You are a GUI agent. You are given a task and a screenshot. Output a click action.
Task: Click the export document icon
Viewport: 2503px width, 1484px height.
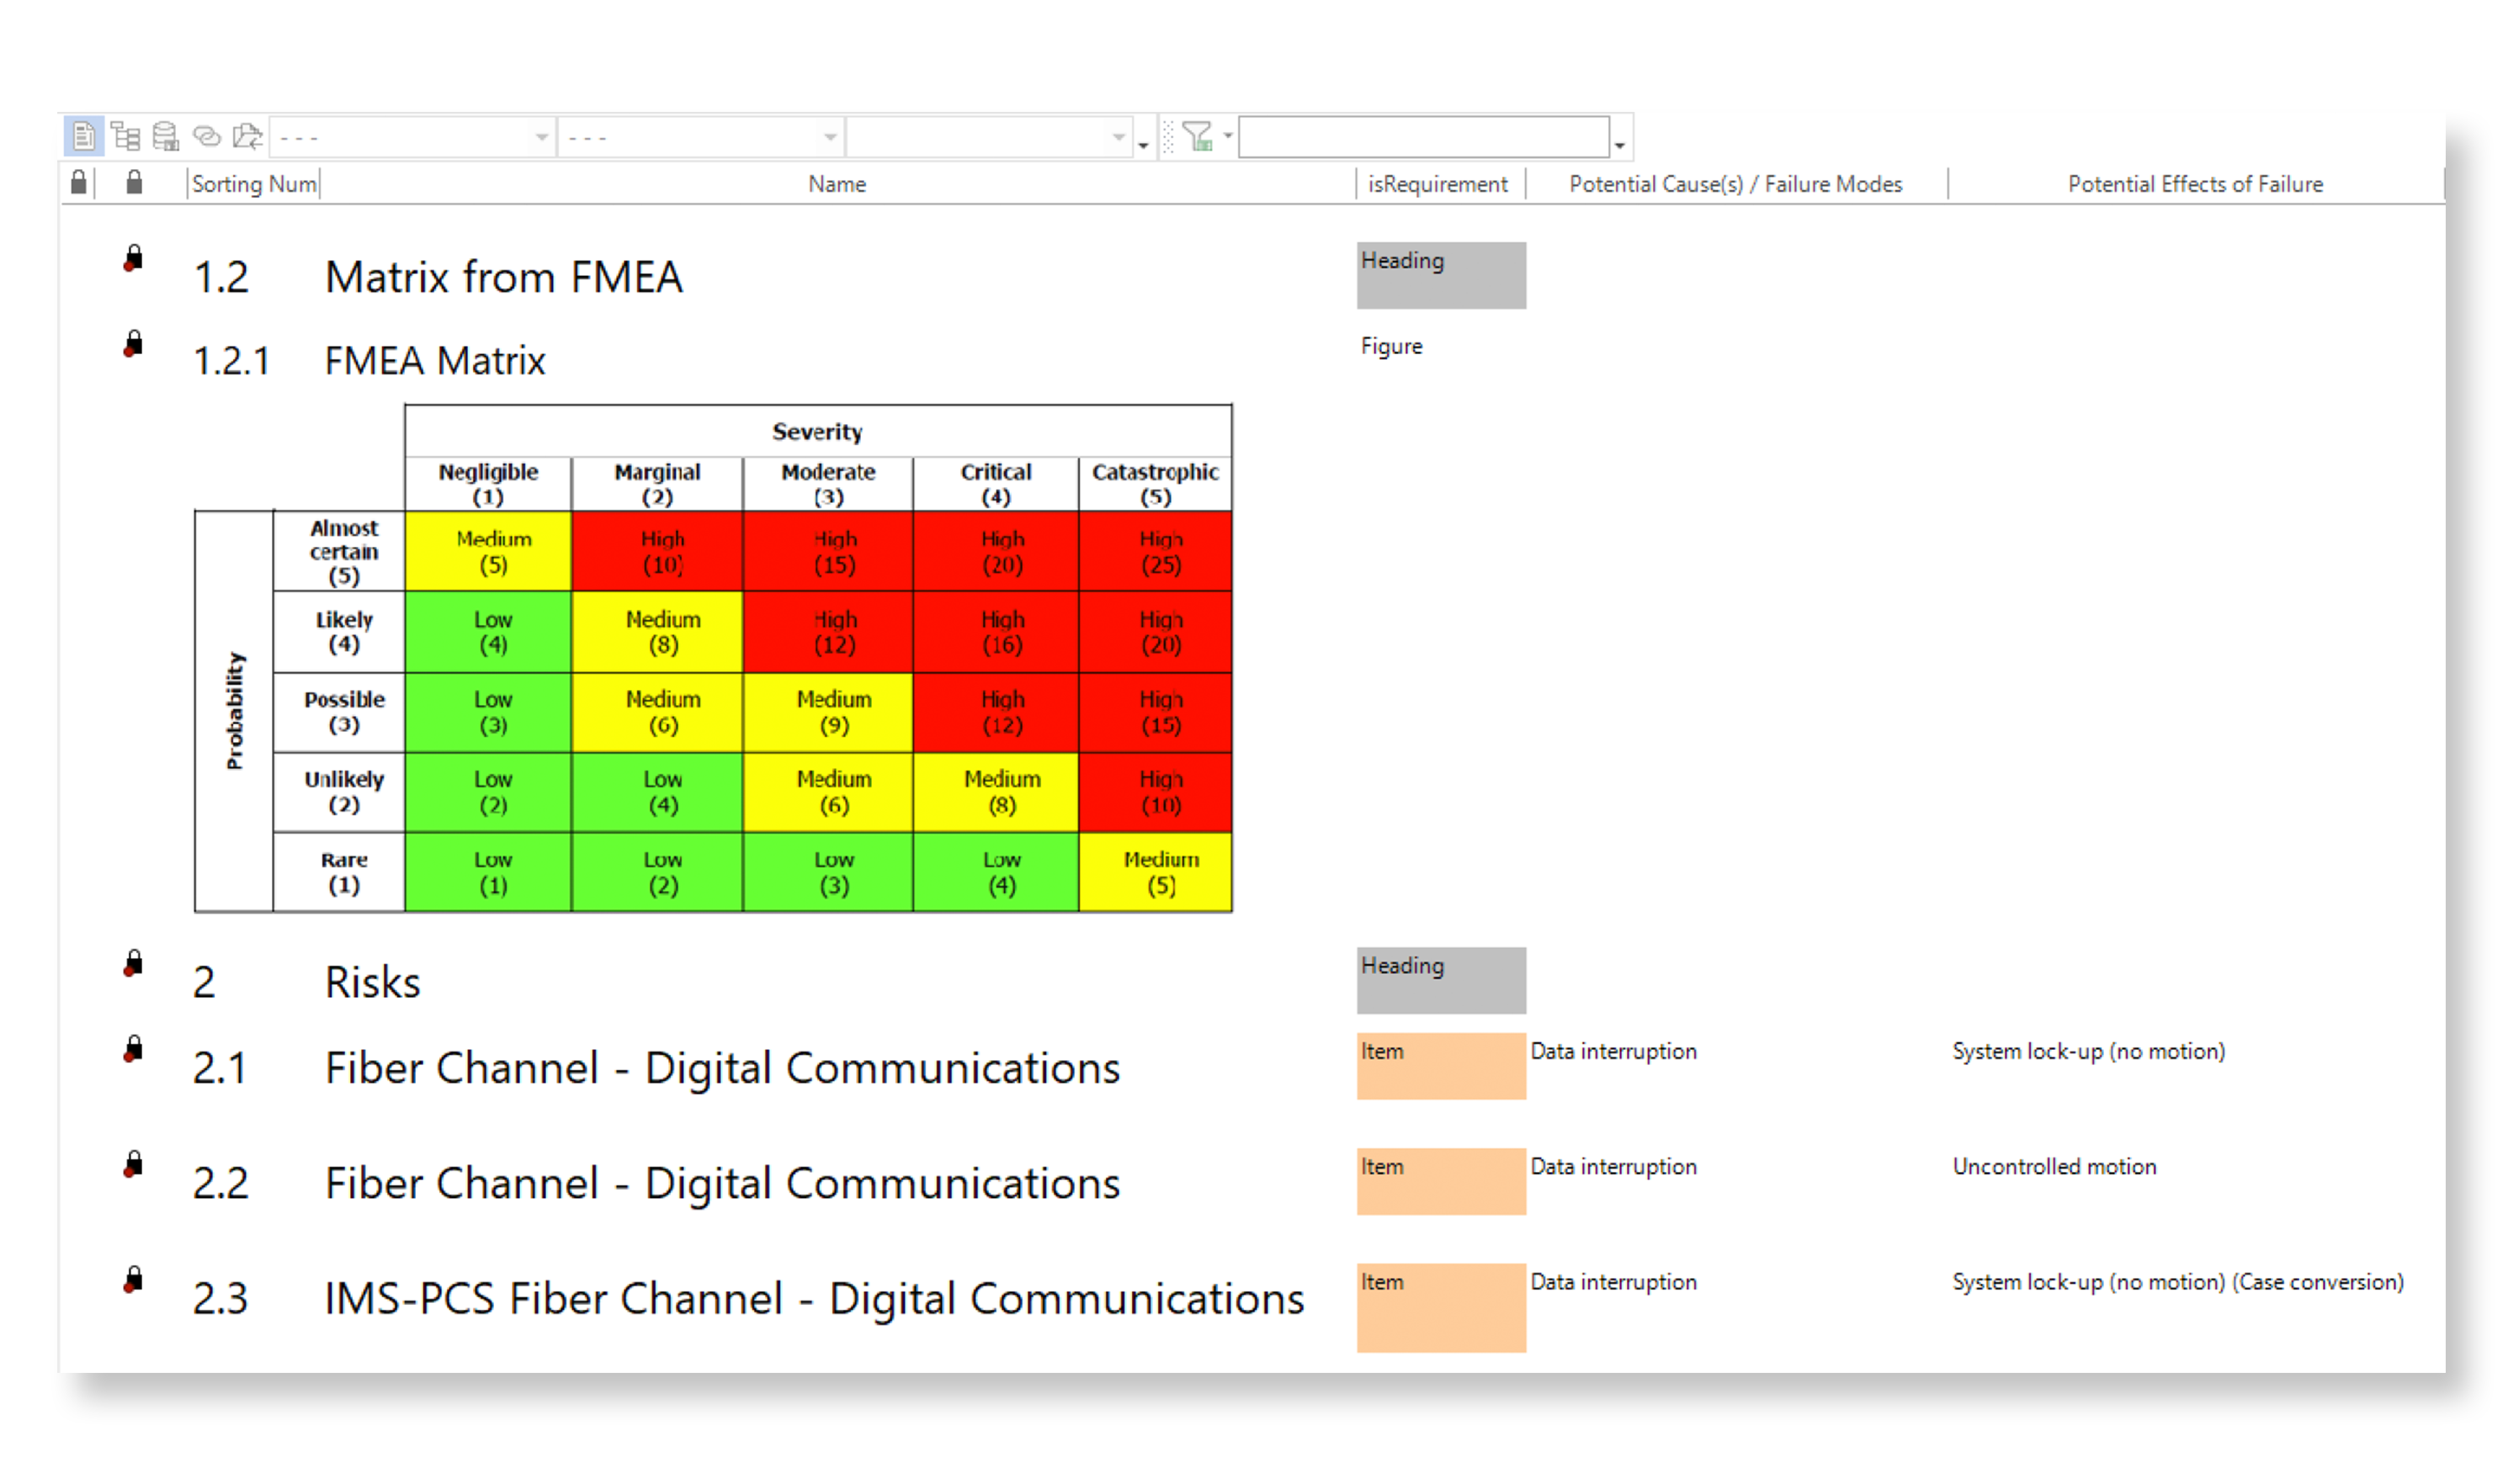[246, 136]
